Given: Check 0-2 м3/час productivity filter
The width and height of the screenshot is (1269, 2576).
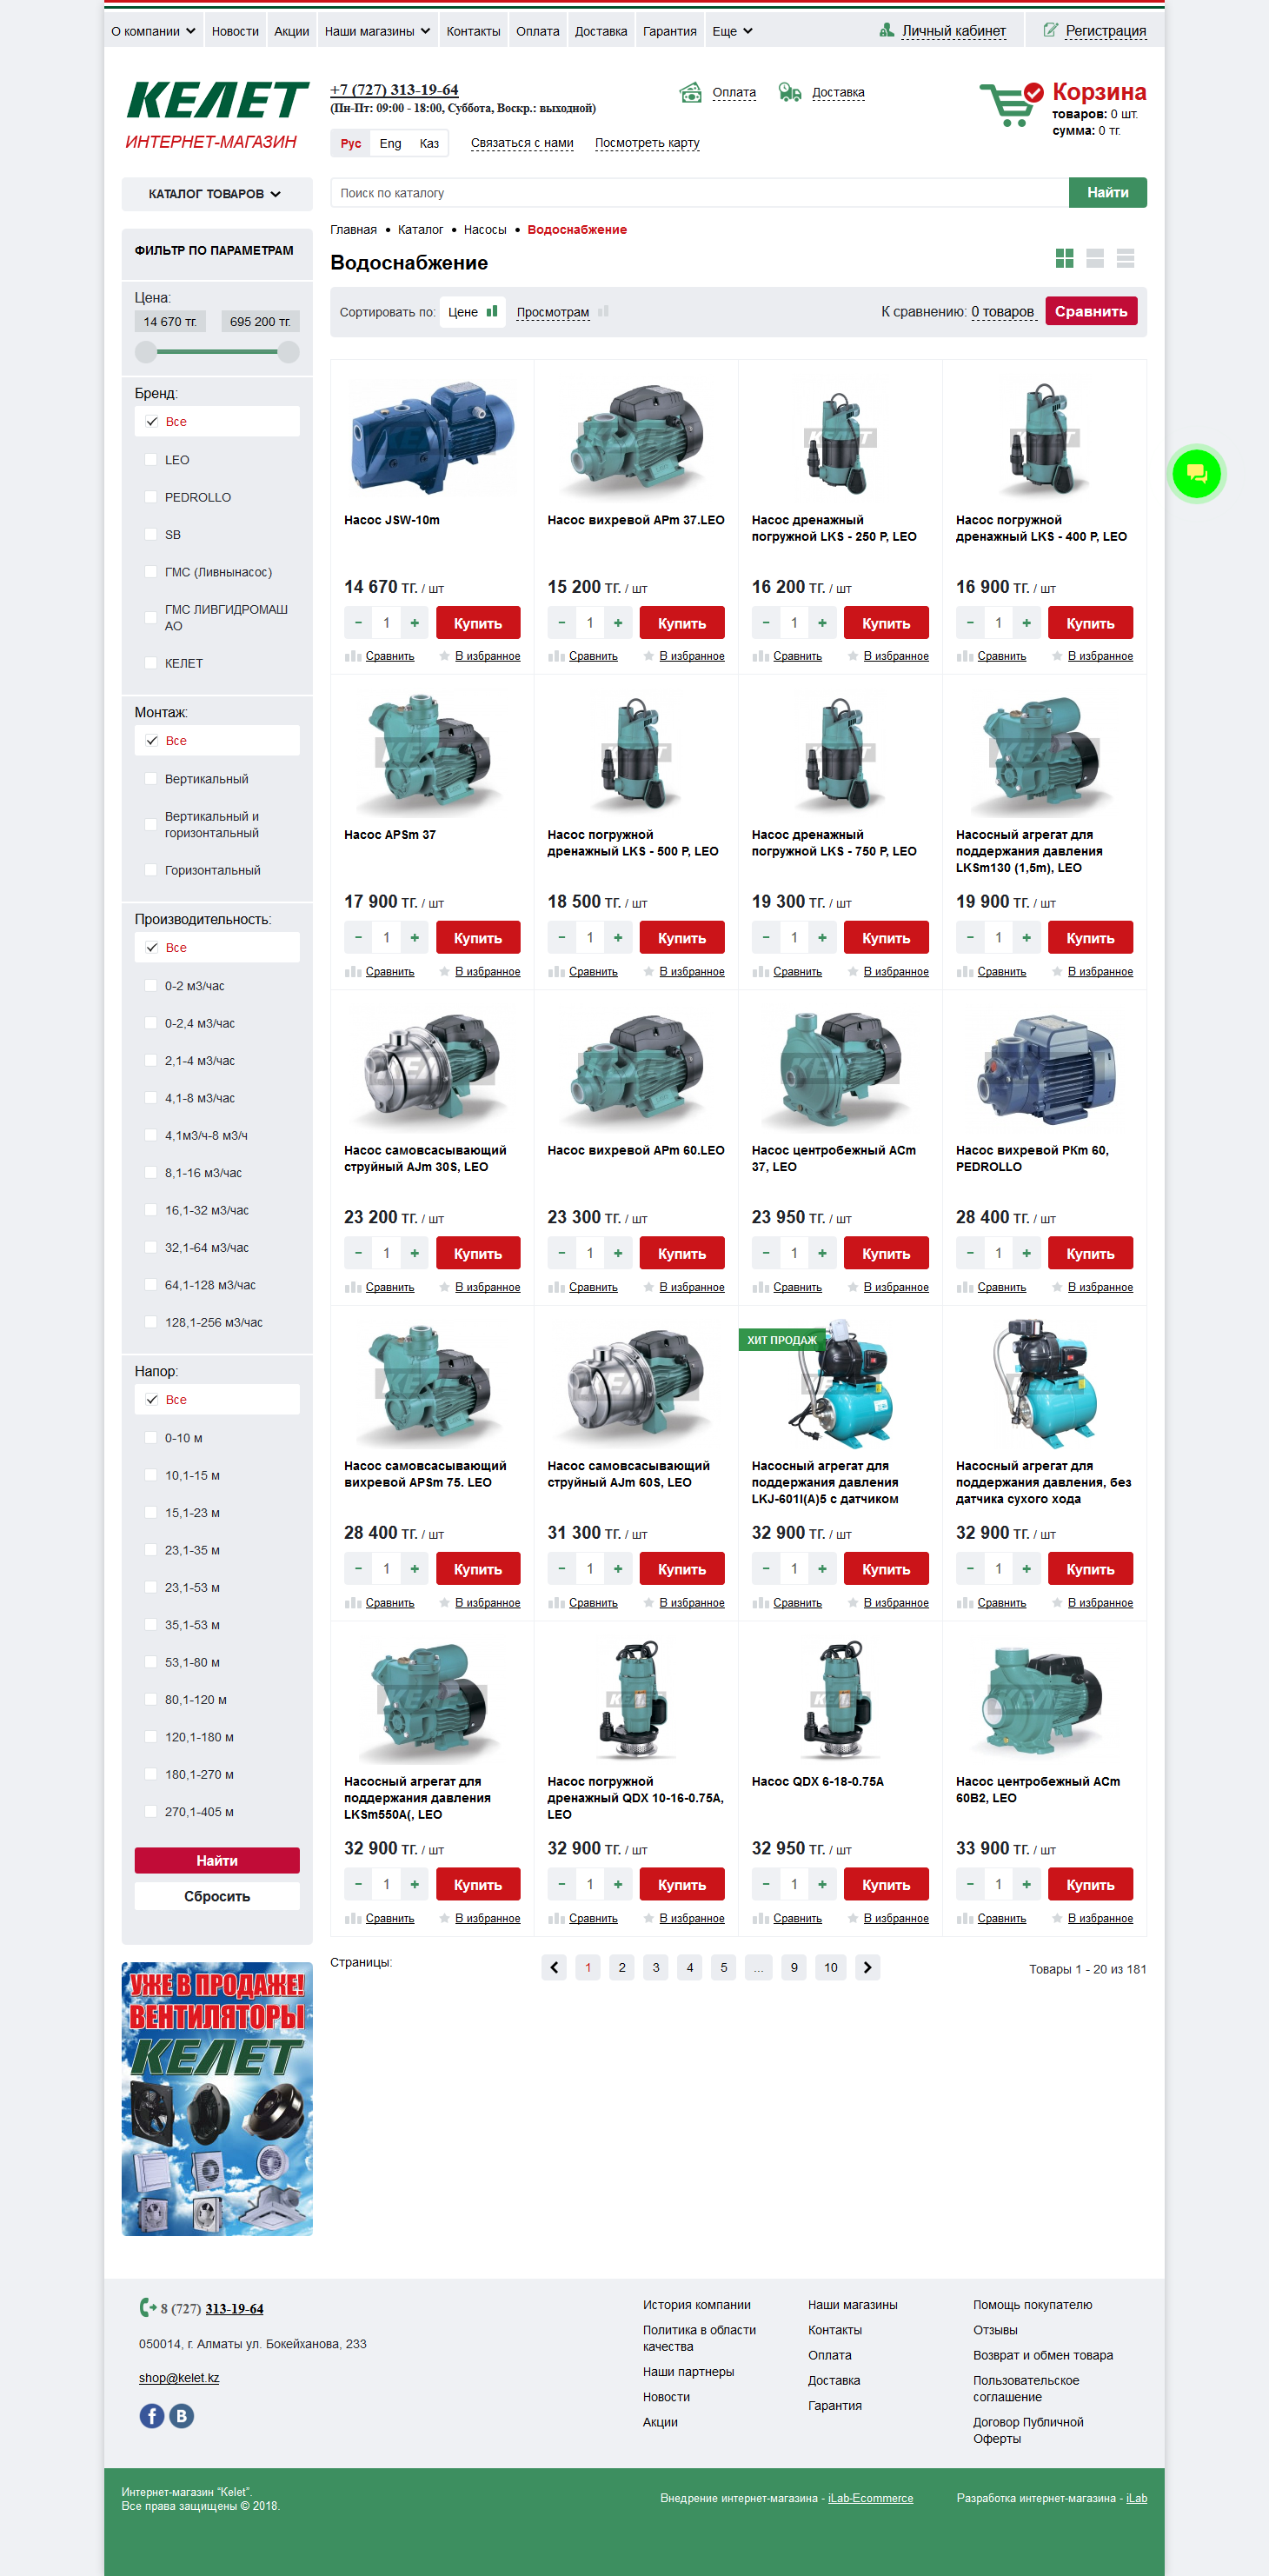Looking at the screenshot, I should click(x=151, y=986).
